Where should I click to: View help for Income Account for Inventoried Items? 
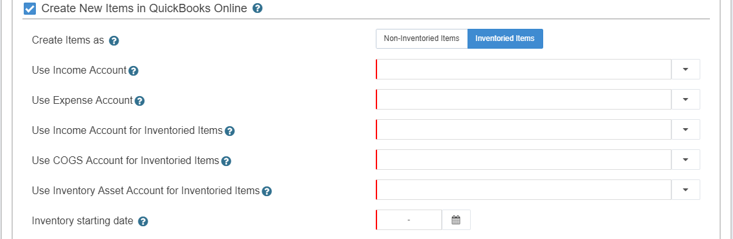(230, 131)
